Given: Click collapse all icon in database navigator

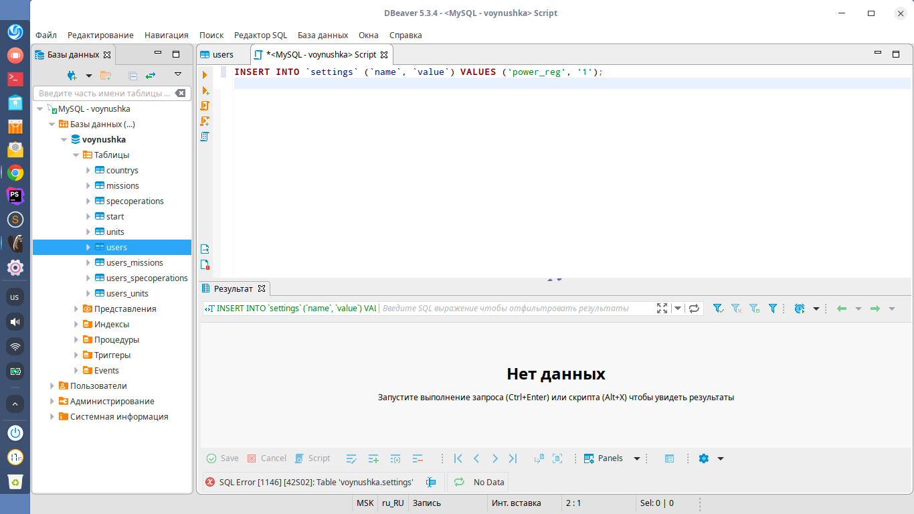Looking at the screenshot, I should click(132, 76).
